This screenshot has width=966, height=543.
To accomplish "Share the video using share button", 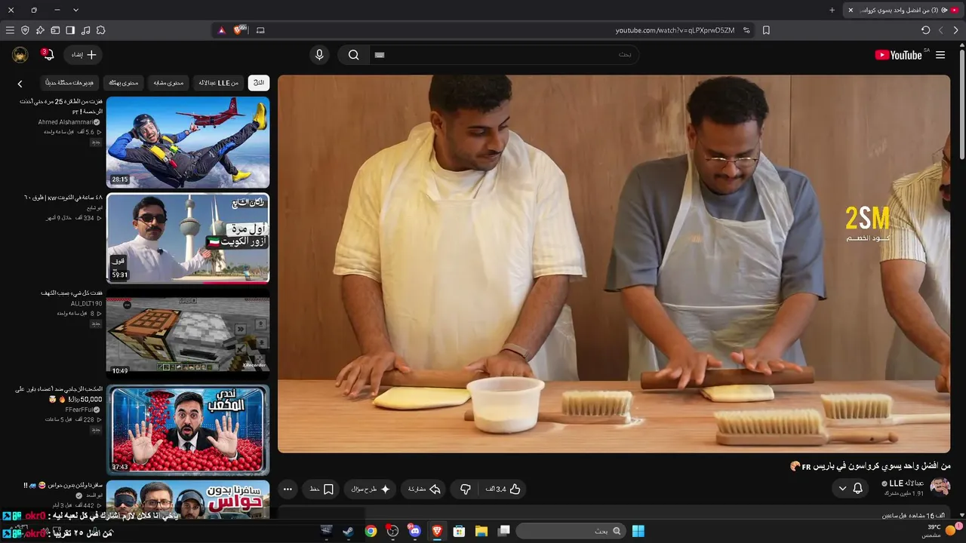I will point(423,489).
